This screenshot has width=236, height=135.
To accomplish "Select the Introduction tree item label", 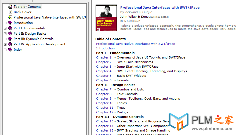I will tap(23, 23).
